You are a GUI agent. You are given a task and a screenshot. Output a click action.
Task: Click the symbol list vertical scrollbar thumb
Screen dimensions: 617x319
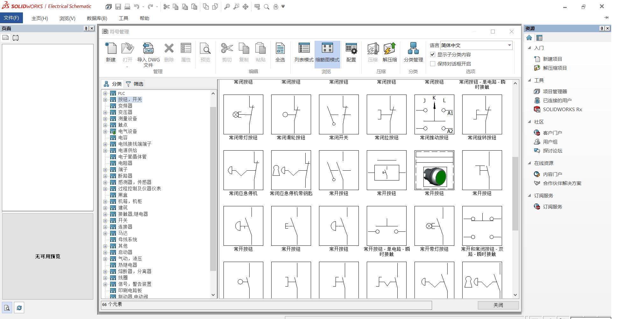tap(515, 194)
